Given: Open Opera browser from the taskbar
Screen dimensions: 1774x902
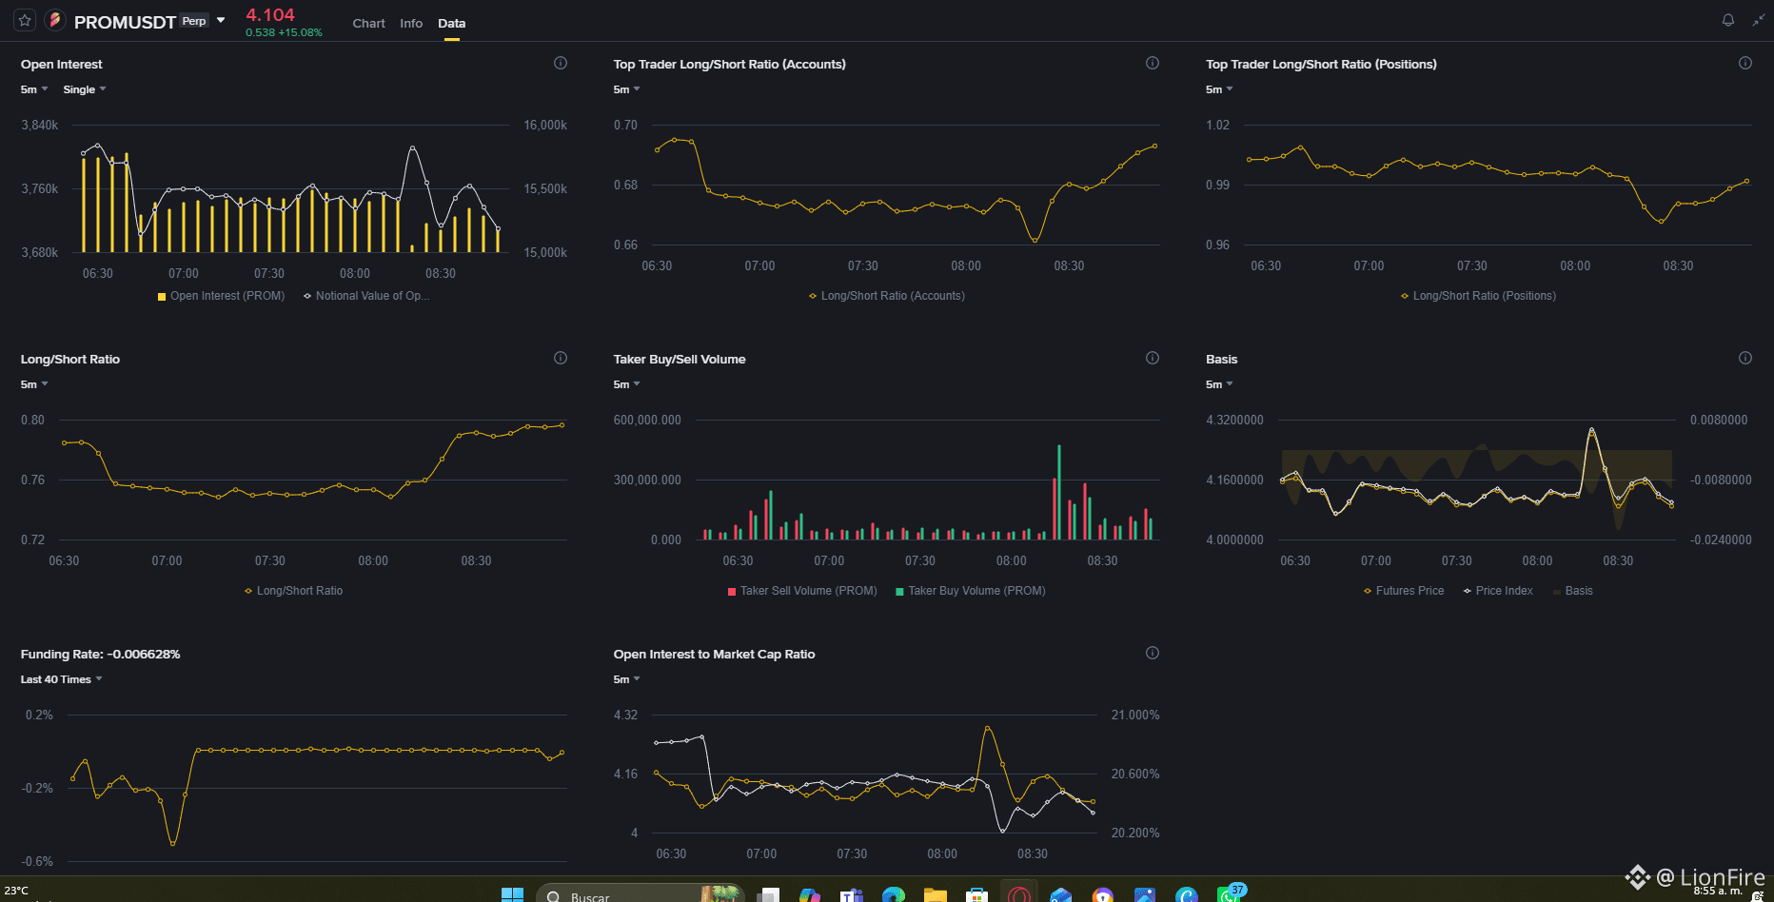Looking at the screenshot, I should tap(1019, 894).
